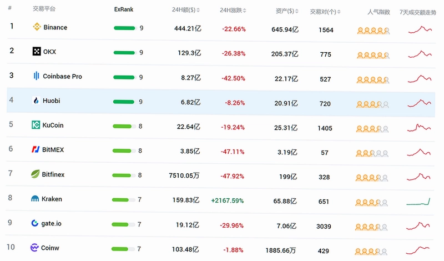Screen dimensions: 444x261
Task: Click the Kraken logo icon
Action: (35, 199)
